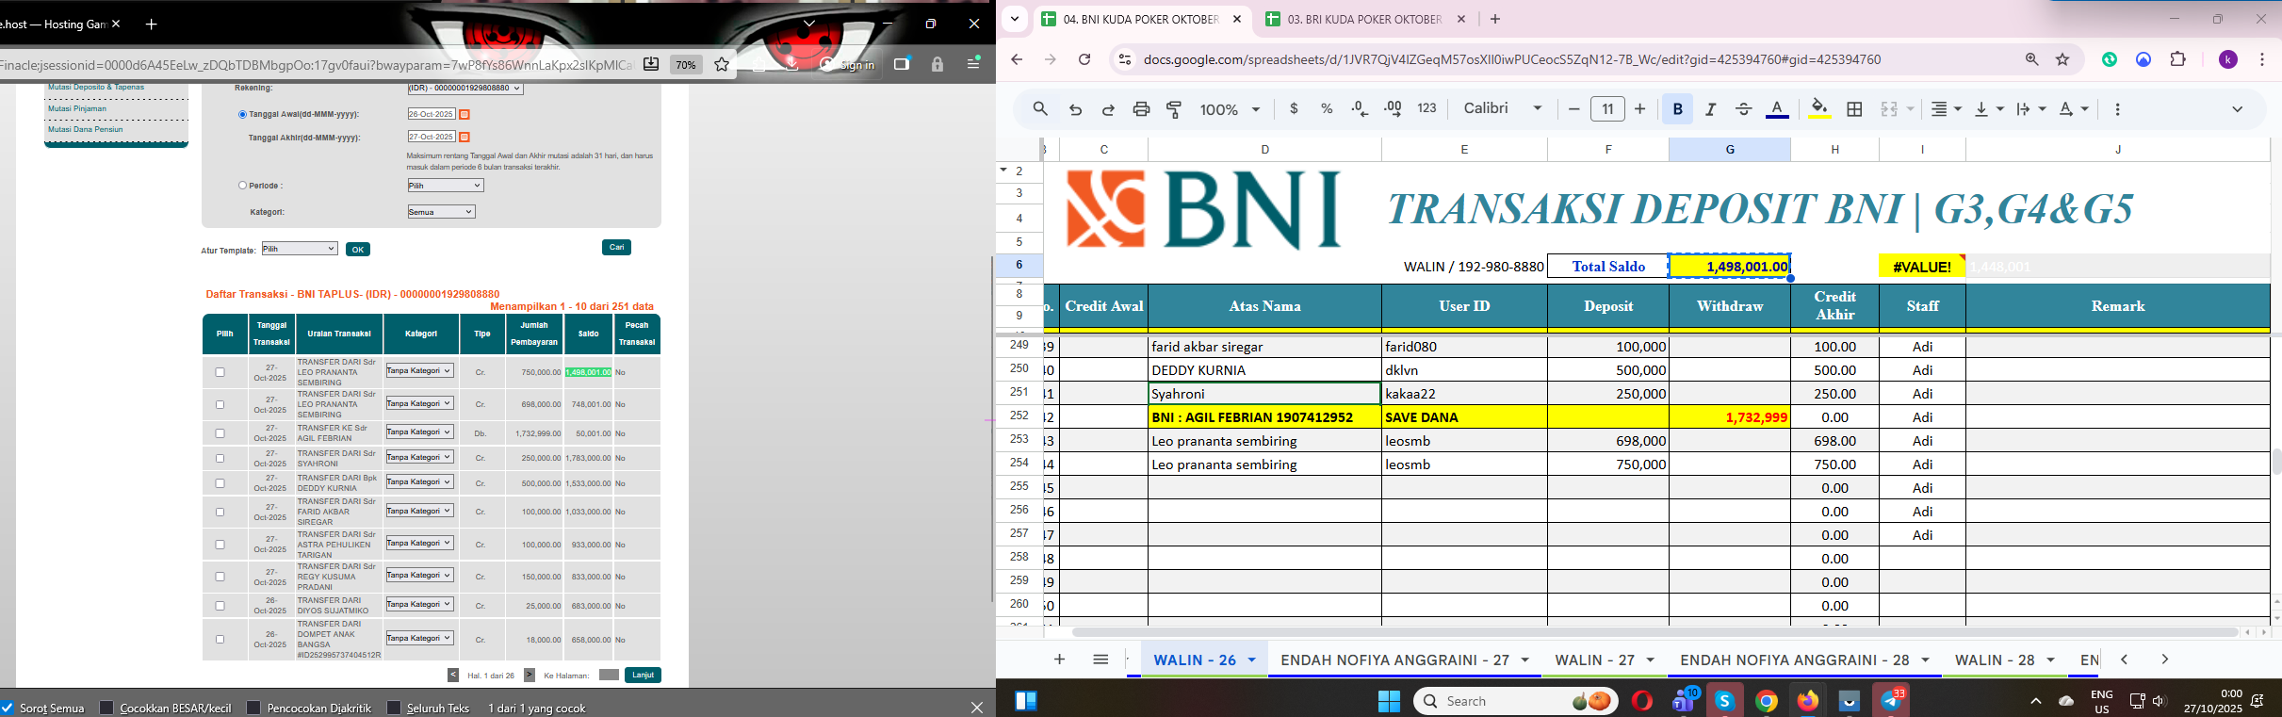Undo the last action in Sheets

[x=1075, y=109]
